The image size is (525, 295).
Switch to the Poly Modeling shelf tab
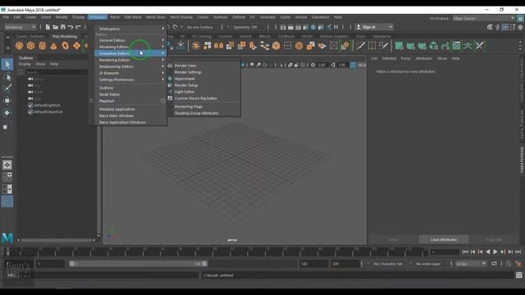click(x=64, y=36)
